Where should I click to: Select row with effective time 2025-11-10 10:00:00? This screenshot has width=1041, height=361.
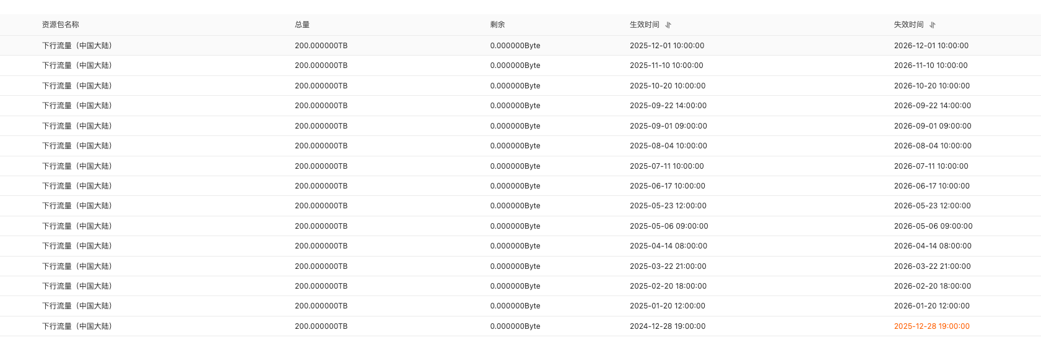[666, 66]
